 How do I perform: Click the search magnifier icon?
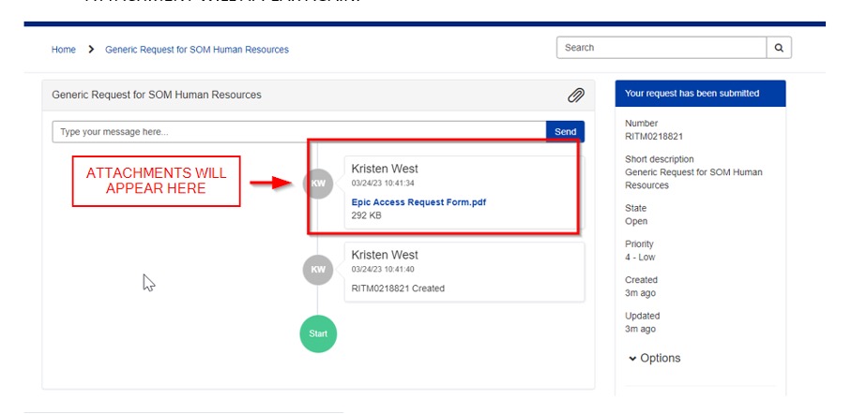point(779,48)
